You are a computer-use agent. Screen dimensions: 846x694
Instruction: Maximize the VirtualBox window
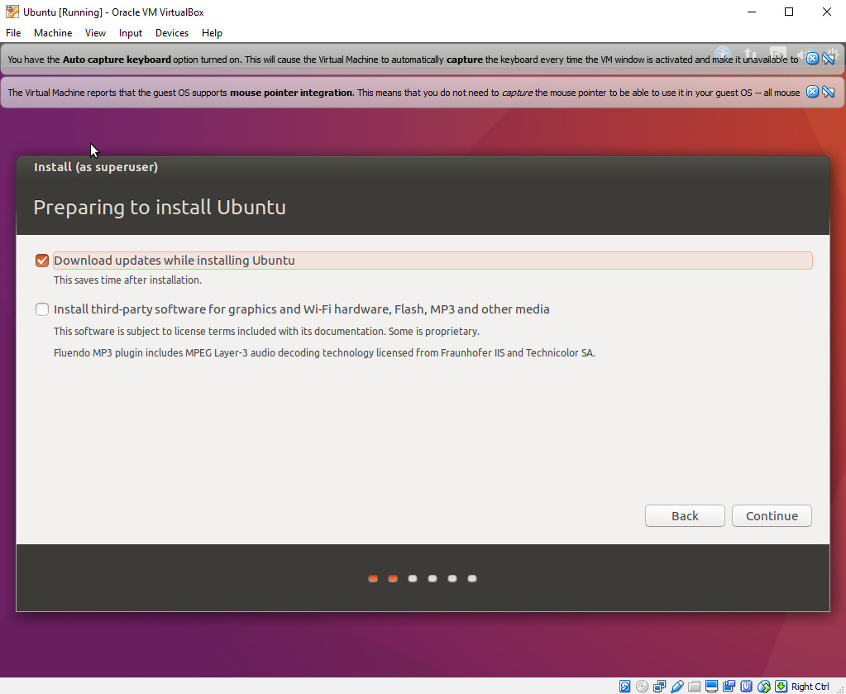click(x=789, y=12)
